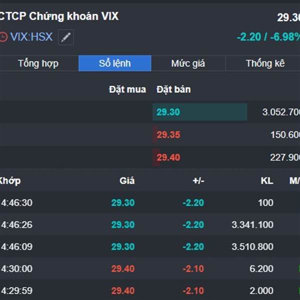The width and height of the screenshot is (300, 300).
Task: Click the +/- column header
Action: (198, 181)
